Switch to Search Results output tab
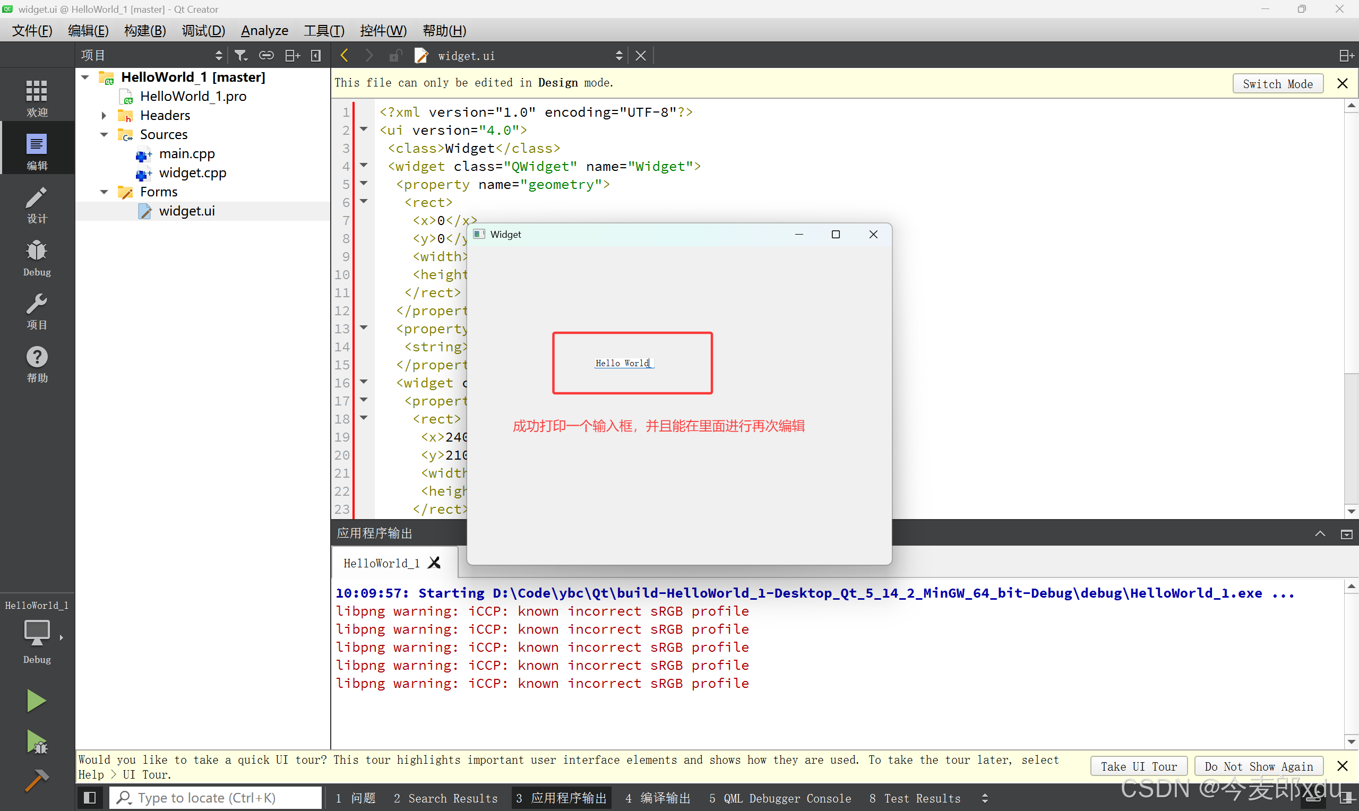1359x811 pixels. click(x=445, y=798)
